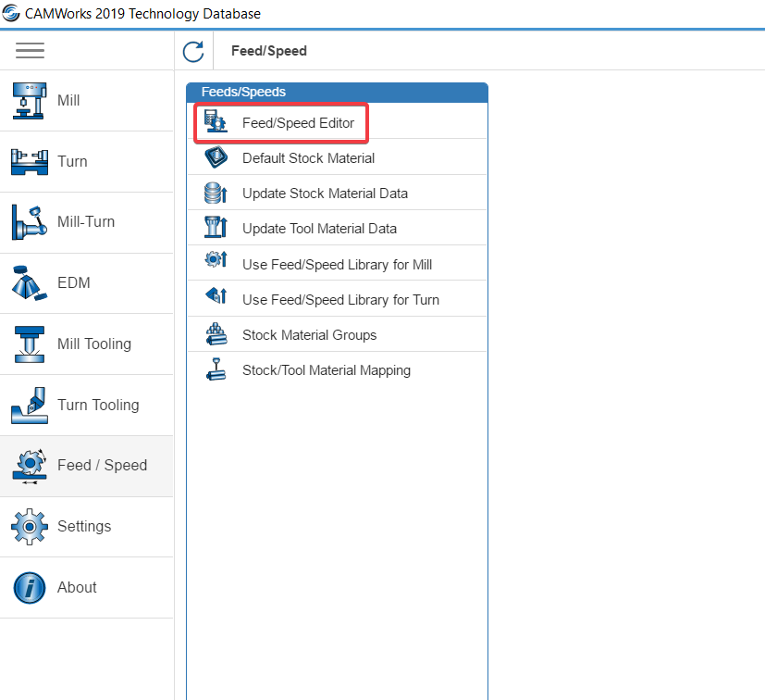The height and width of the screenshot is (700, 765).
Task: Click the Stock Material Groups icon
Action: 216,334
